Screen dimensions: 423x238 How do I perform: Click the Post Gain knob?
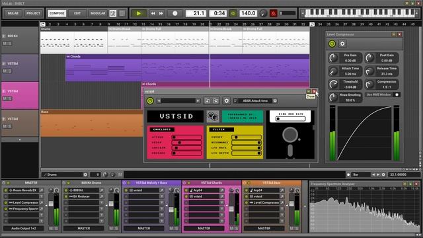point(369,58)
